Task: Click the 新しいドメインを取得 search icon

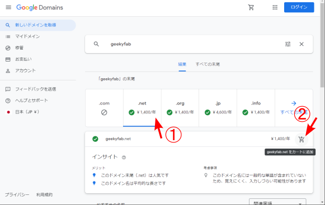Action: [x=8, y=25]
